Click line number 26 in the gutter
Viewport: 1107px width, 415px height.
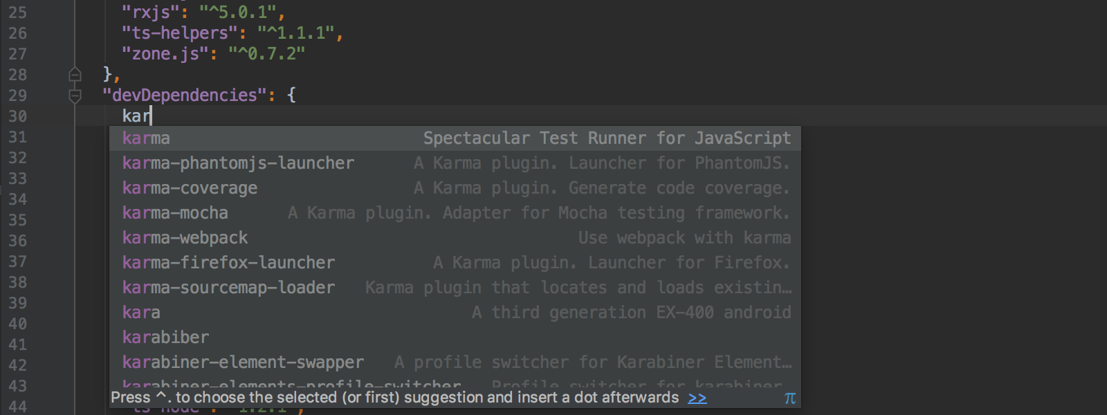[x=18, y=33]
